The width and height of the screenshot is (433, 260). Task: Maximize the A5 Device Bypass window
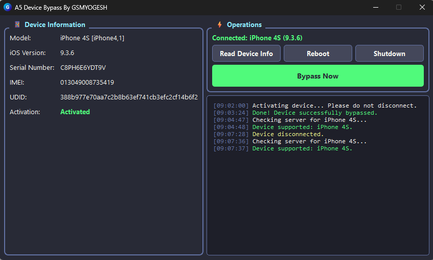(399, 8)
